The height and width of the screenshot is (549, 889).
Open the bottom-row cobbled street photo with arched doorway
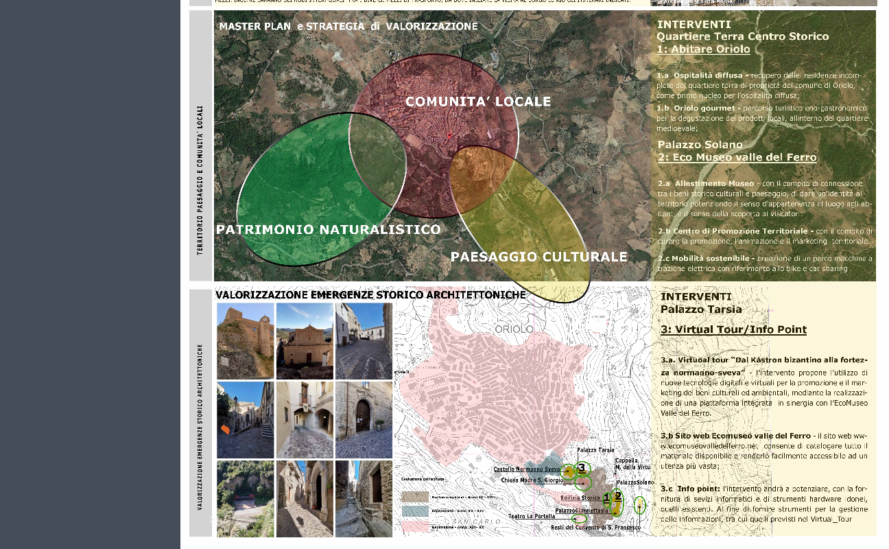click(x=305, y=499)
